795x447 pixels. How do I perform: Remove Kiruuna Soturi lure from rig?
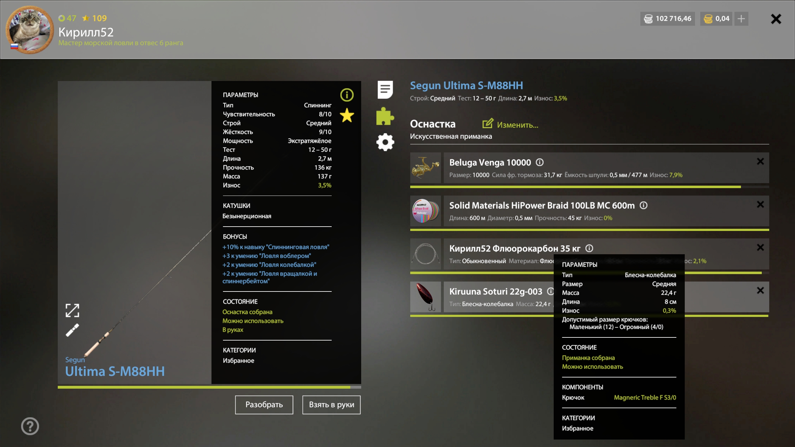[760, 291]
